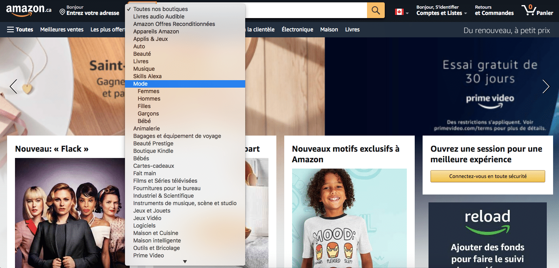559x268 pixels.
Task: Open Meilleures ventes in the navigation bar
Action: 62,29
